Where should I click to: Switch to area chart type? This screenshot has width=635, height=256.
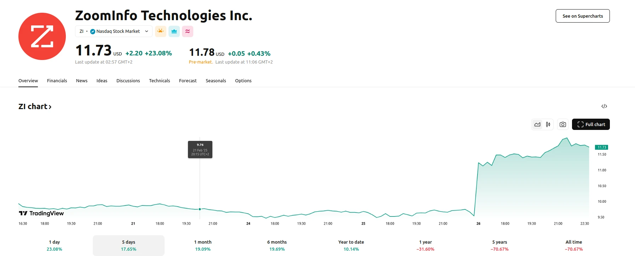pos(537,124)
